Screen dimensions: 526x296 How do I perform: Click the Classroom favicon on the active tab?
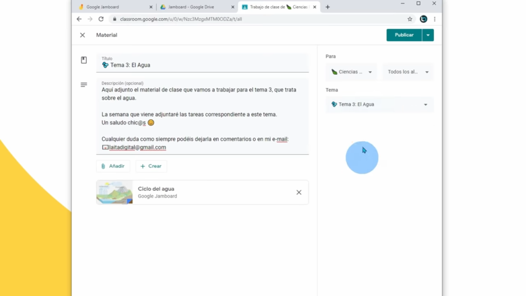point(245,7)
